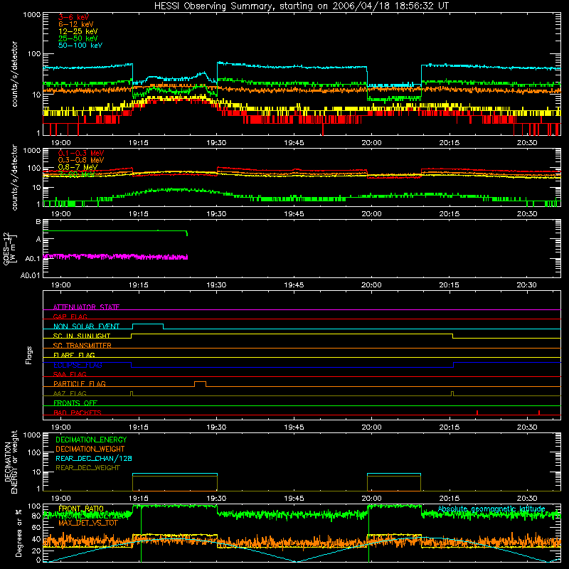The height and width of the screenshot is (569, 569).
Task: Click the cyan 50-100 keV legend label
Action: [80, 46]
